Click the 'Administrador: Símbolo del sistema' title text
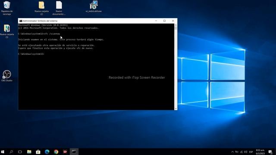Image resolution: width=276 pixels, height=155 pixels. 40,21
